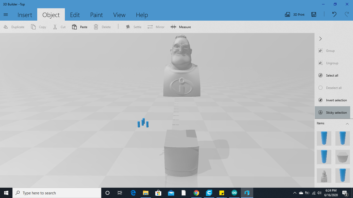Open the hamburger menu
Viewport: 353px width, 198px height.
6,14
